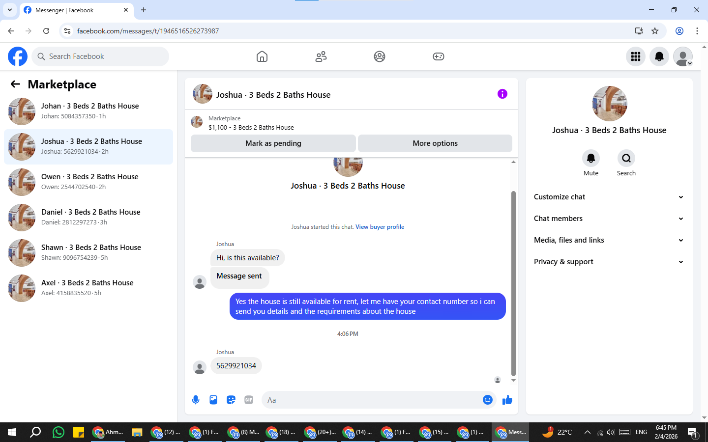Open the taskbar Chrome window labeled (20+)
The height and width of the screenshot is (442, 708).
coord(319,432)
